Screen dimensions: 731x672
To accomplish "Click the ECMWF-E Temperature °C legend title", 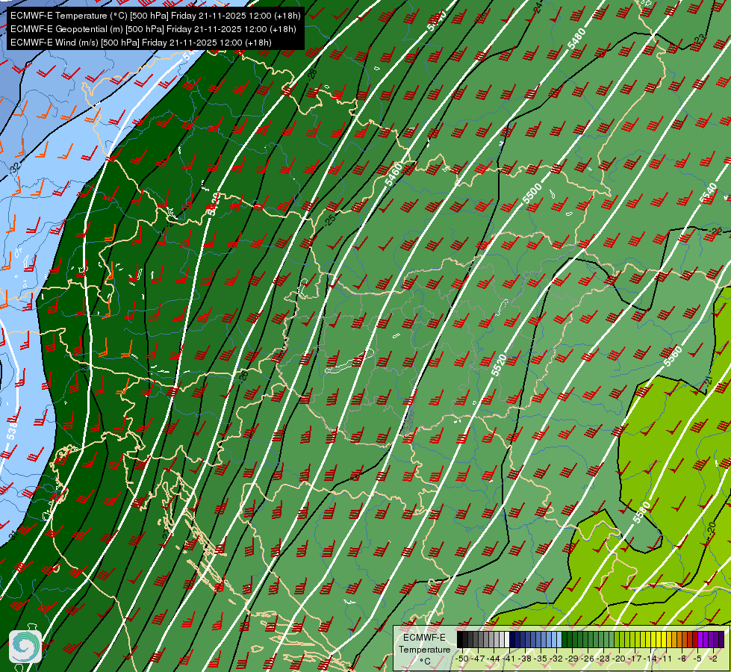I will [424, 649].
